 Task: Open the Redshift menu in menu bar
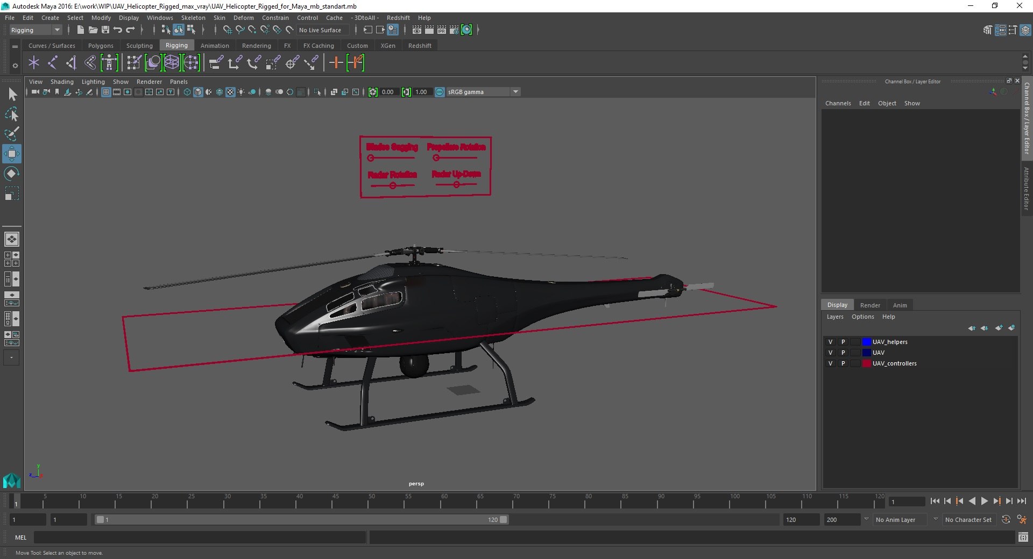(x=398, y=18)
